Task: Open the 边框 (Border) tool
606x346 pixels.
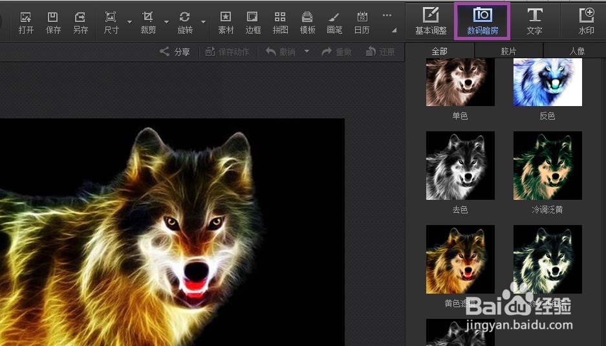Action: pos(253,23)
